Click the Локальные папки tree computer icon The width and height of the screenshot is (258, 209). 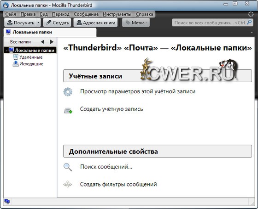pos(12,50)
